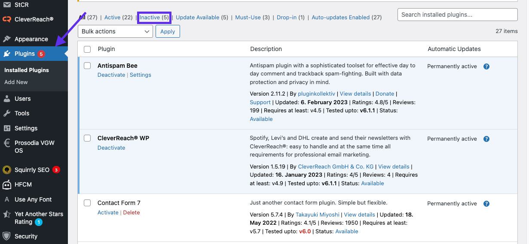
Task: Click the Prosodia VGW OS euro icon
Action: click(x=6, y=143)
